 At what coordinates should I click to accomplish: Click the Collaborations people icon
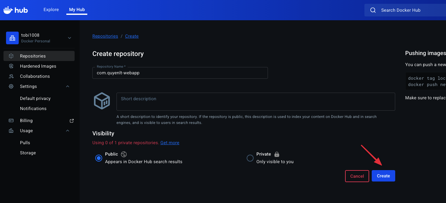[x=11, y=76]
